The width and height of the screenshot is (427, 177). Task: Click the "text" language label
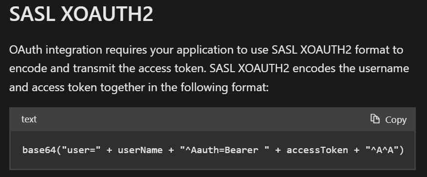[x=29, y=119]
